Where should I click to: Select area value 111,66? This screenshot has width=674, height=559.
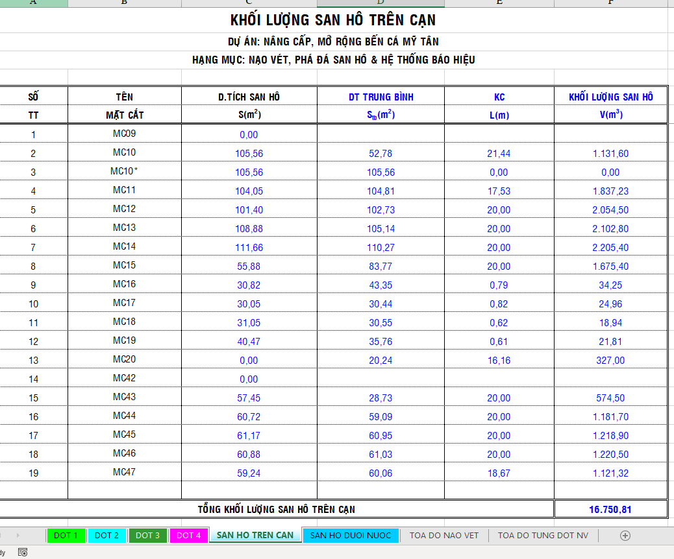click(249, 248)
